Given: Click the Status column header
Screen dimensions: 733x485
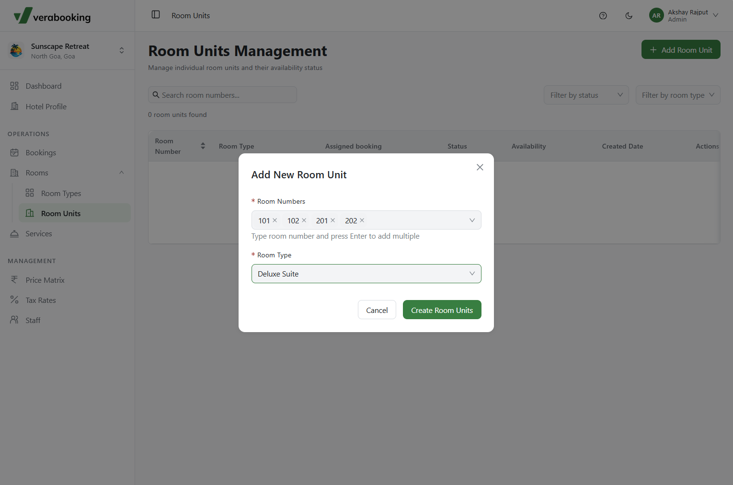Looking at the screenshot, I should click(457, 146).
